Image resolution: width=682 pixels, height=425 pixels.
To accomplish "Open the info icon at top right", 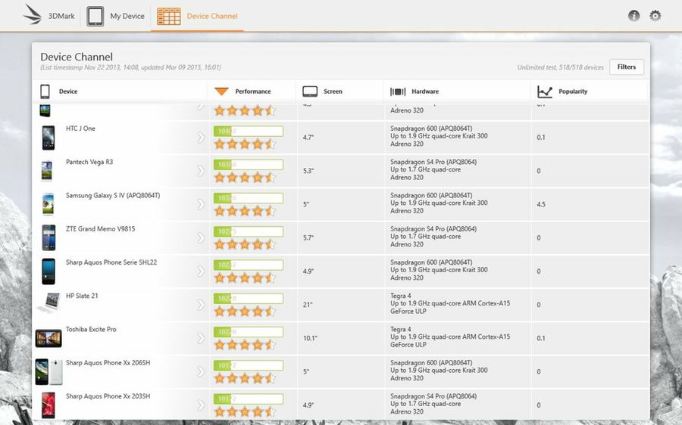I will (634, 16).
